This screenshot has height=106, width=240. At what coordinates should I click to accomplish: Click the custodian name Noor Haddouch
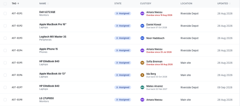(x=155, y=38)
